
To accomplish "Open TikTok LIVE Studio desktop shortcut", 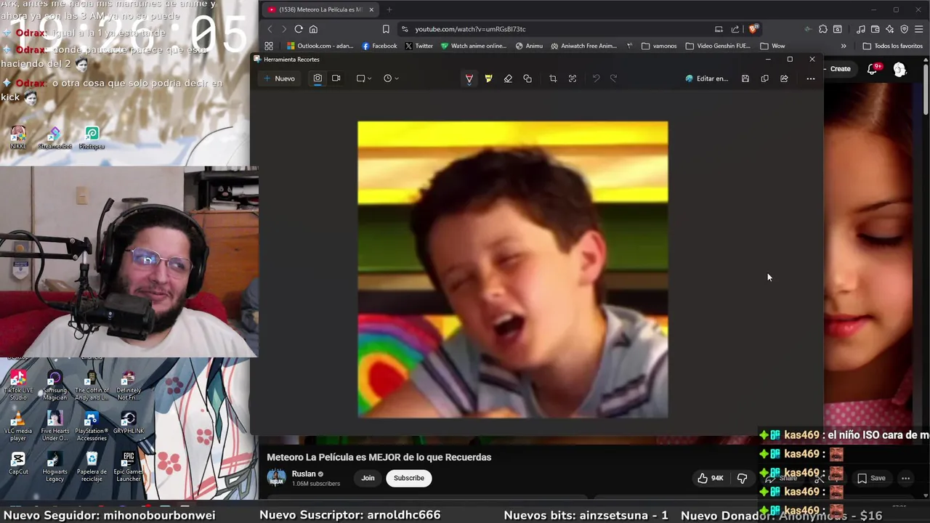I will 18,385.
